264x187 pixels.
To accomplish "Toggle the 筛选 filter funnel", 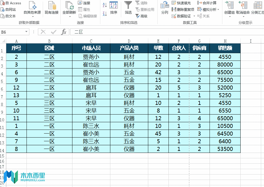I will point(128,8).
